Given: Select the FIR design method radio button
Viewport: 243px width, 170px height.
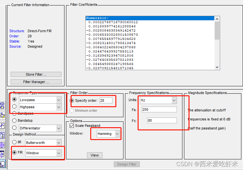Looking at the screenshot, I should 14,153.
